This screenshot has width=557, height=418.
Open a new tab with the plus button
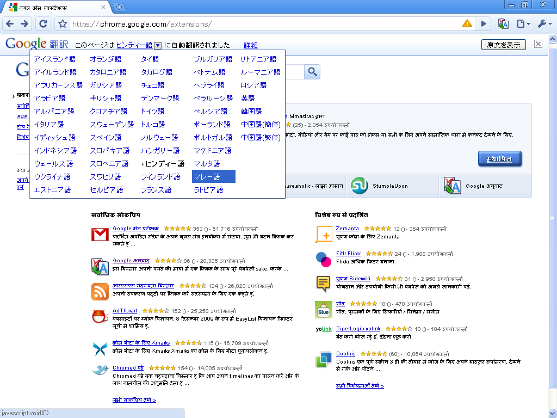coord(119,7)
